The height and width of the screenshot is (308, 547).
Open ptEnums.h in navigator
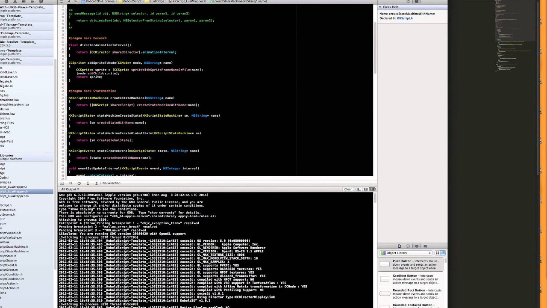click(7, 214)
